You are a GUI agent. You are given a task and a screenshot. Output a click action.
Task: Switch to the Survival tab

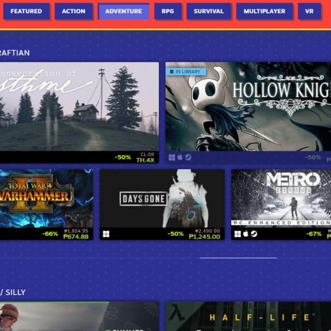pyautogui.click(x=209, y=11)
